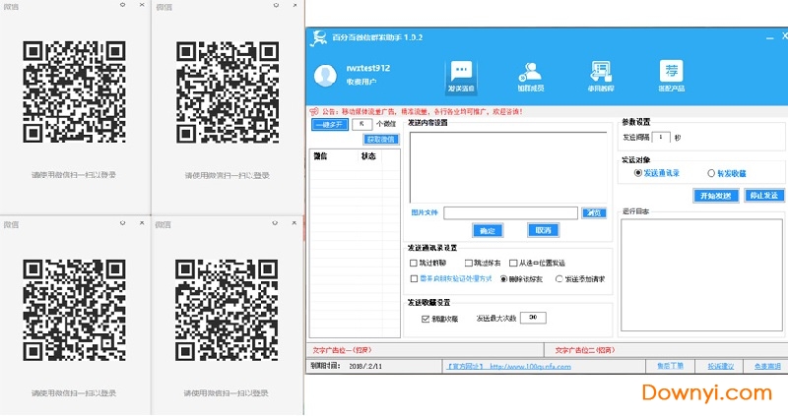Screen dimensions: 788x416
Task: Click the QR code in upper-left WeChat window
Action: [74, 92]
